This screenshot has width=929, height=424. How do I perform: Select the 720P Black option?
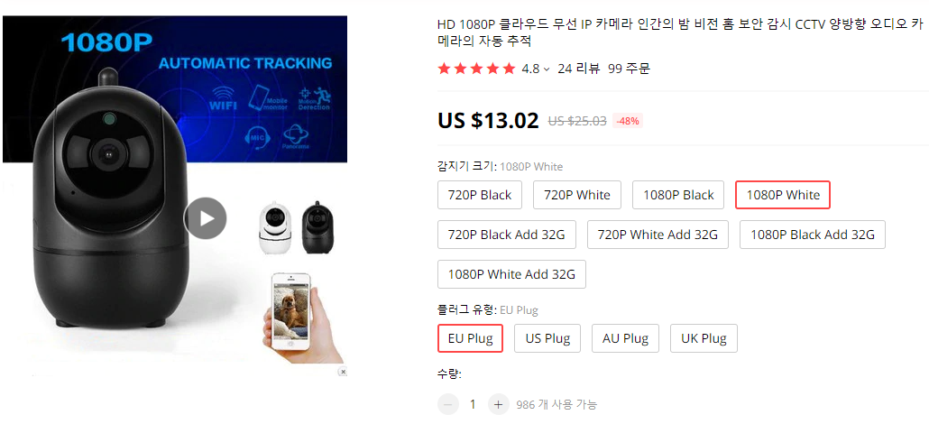click(480, 195)
